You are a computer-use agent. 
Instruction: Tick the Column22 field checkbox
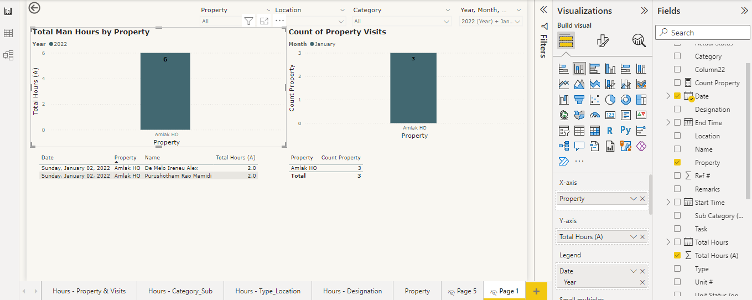tap(677, 69)
